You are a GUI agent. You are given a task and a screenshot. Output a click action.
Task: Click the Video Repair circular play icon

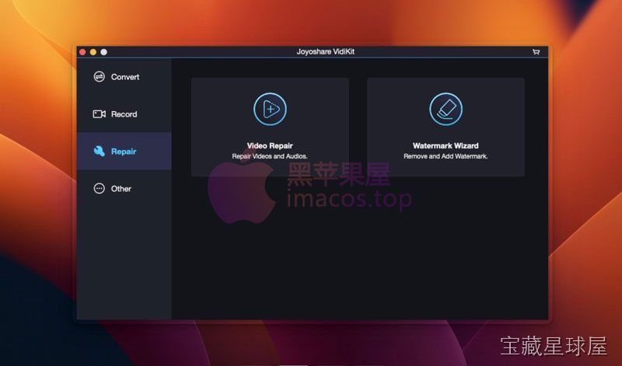tap(270, 109)
